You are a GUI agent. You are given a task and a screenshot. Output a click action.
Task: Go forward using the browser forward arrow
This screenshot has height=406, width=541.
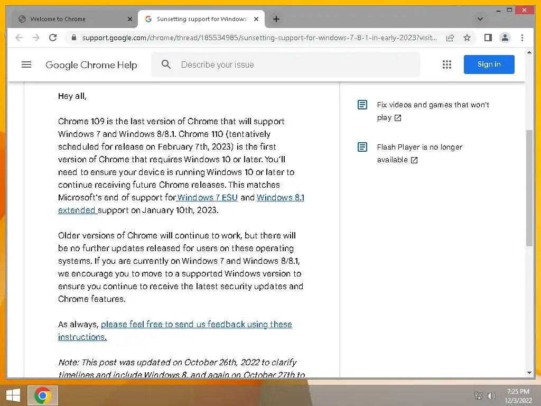36,38
